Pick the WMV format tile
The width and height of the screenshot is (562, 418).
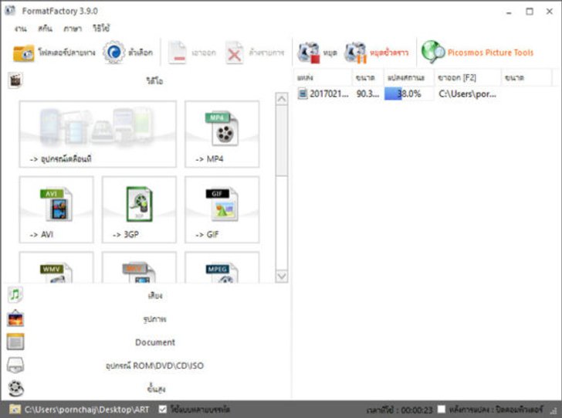56,267
